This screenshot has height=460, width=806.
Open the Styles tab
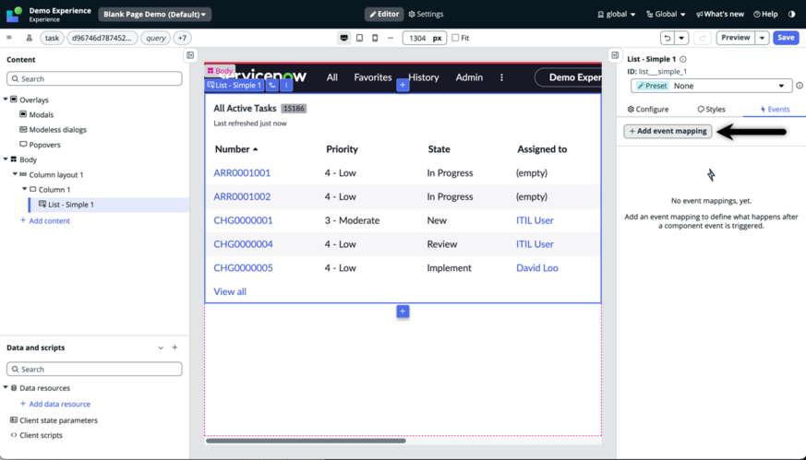(x=712, y=110)
